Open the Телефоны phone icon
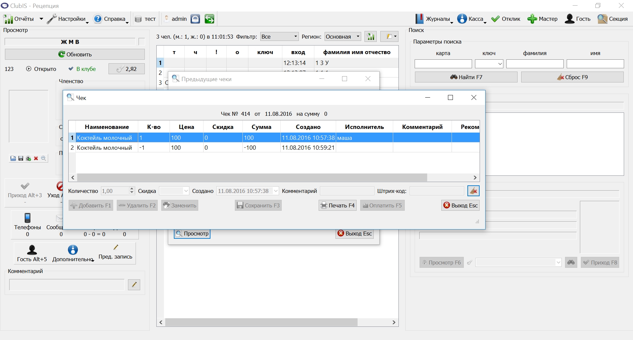The image size is (633, 340). tap(28, 218)
